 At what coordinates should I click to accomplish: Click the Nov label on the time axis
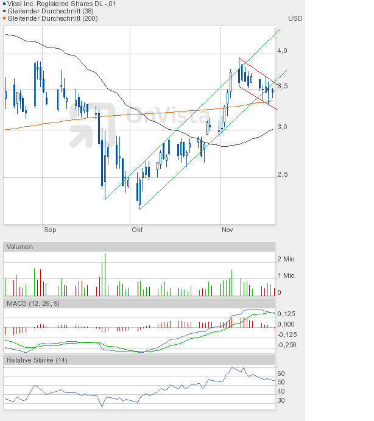tap(227, 230)
